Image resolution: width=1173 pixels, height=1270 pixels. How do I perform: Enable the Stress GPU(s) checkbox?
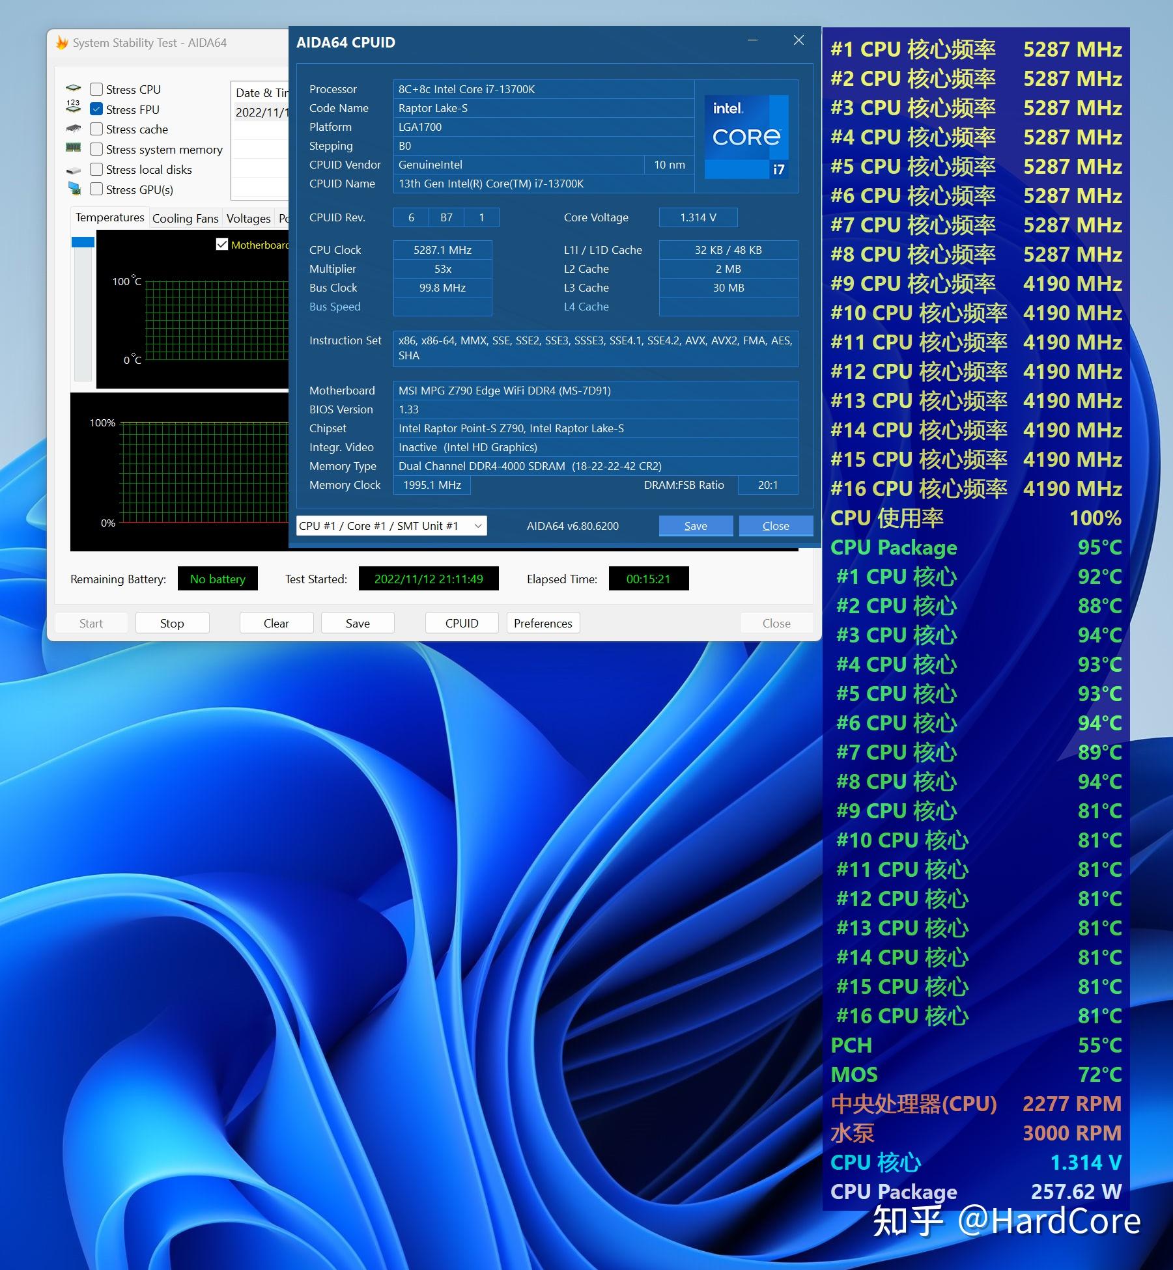(96, 189)
